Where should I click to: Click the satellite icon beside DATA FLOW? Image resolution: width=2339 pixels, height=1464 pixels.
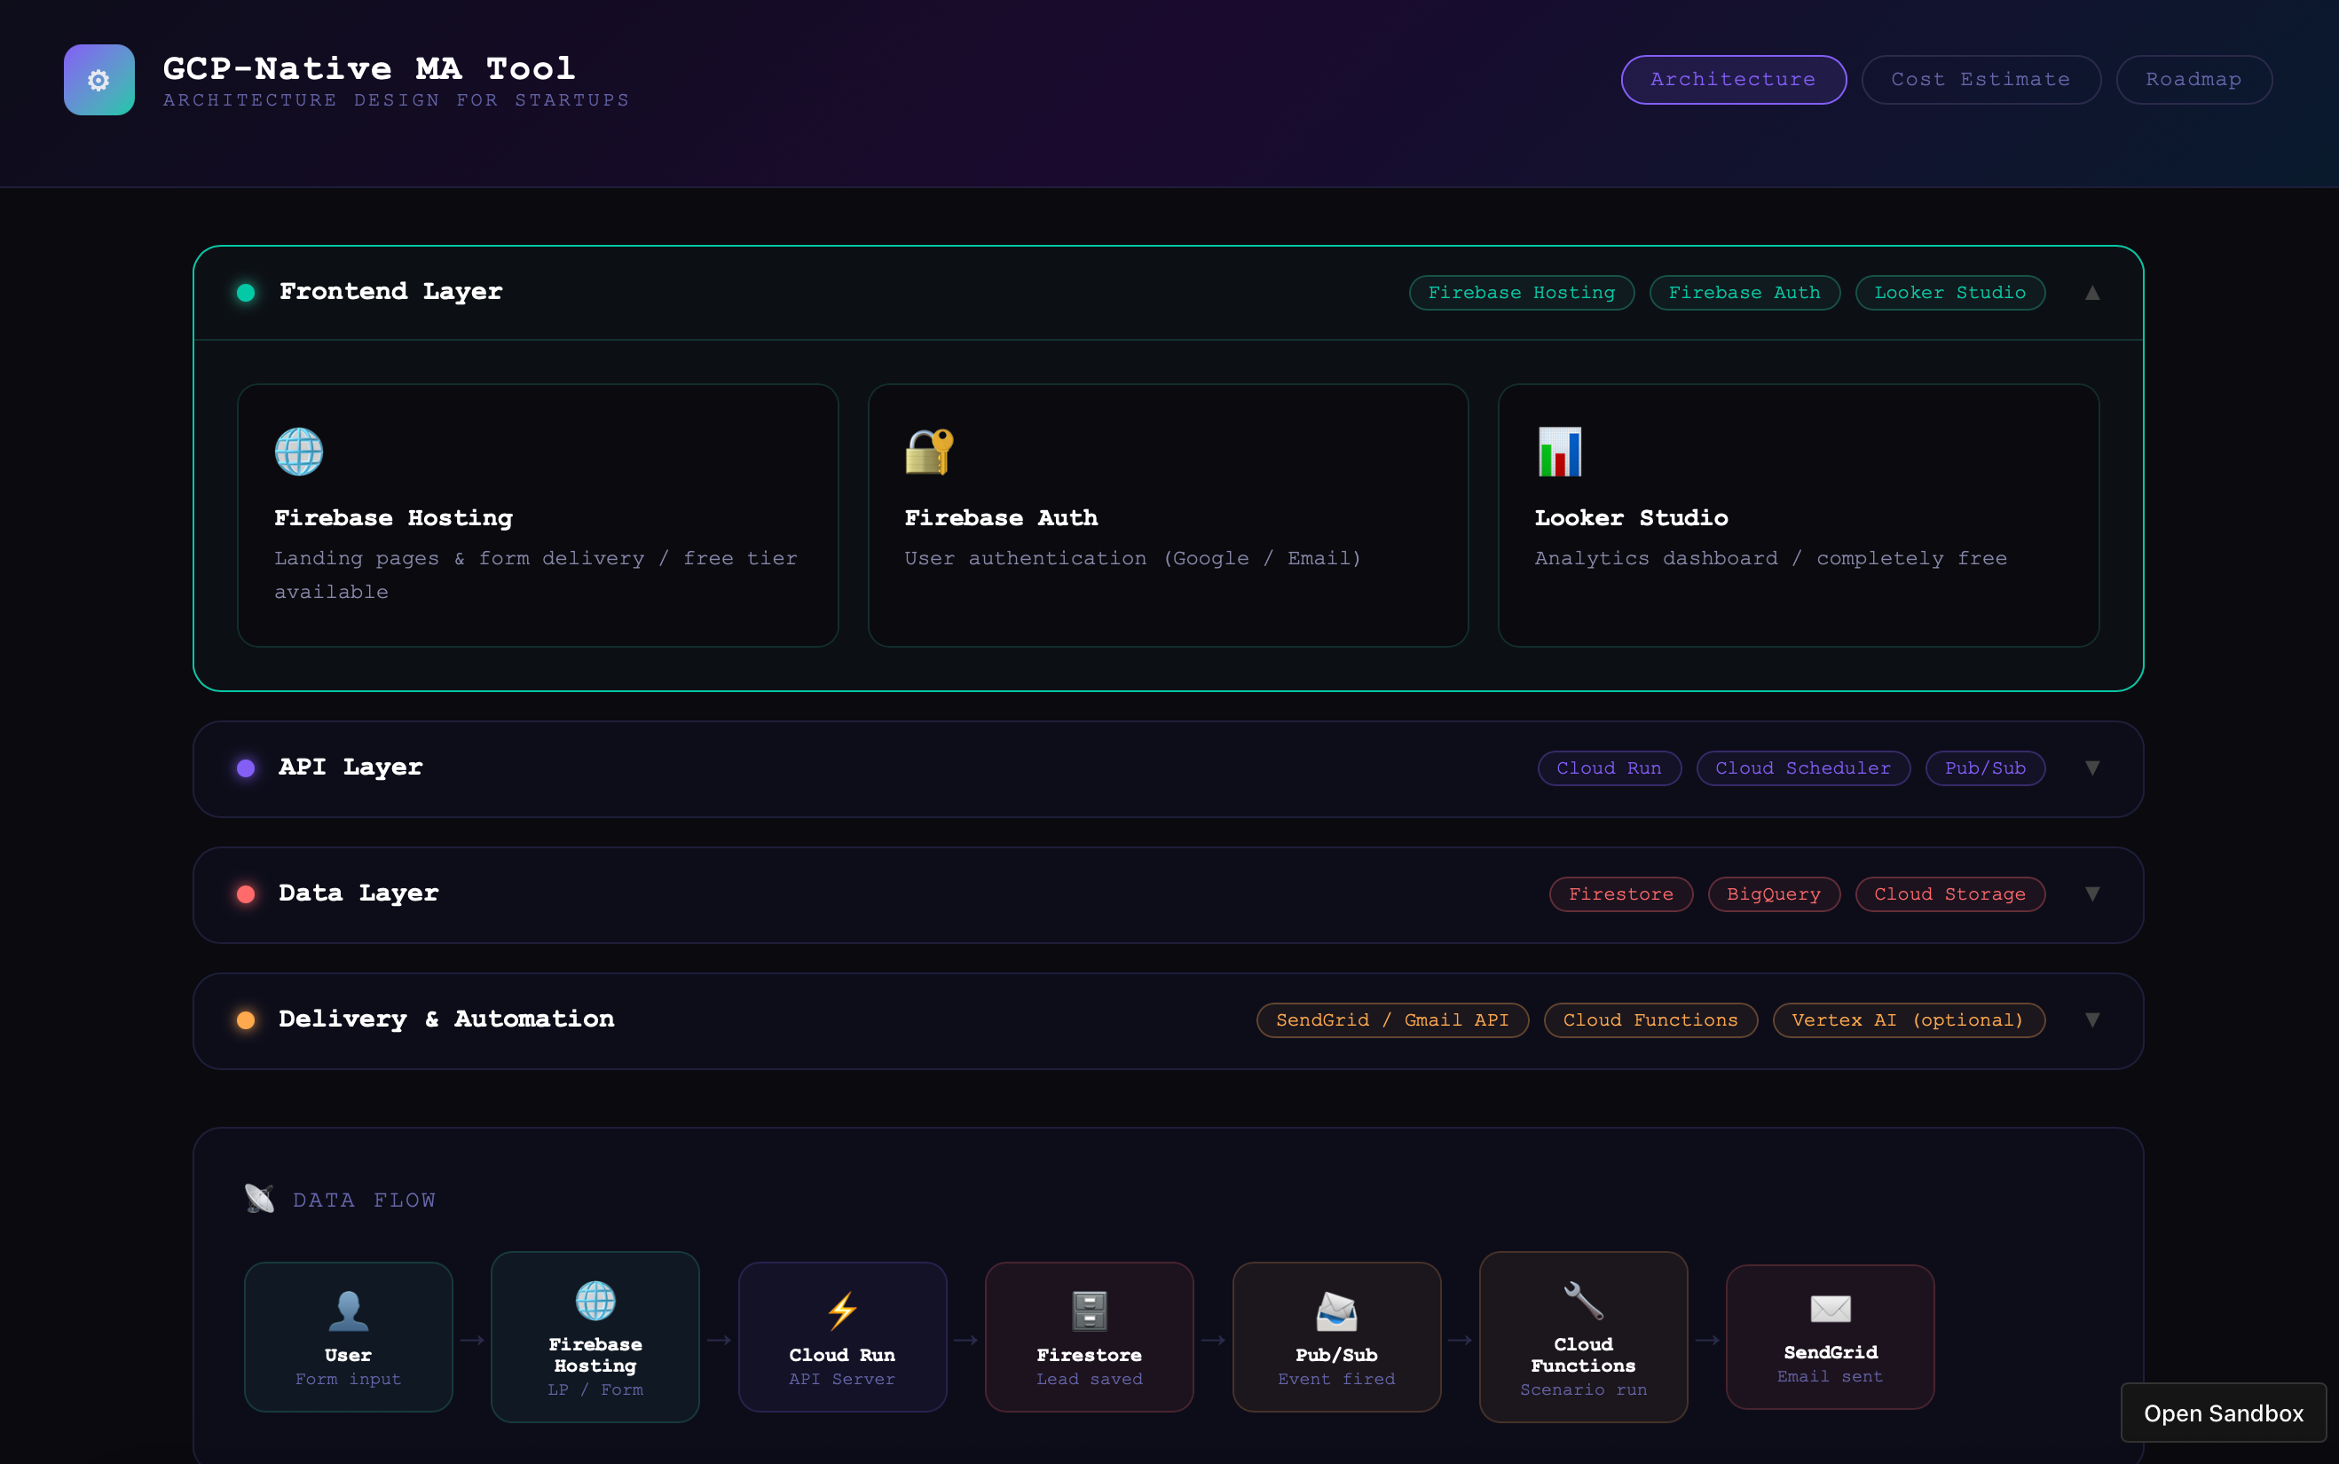pyautogui.click(x=257, y=1198)
